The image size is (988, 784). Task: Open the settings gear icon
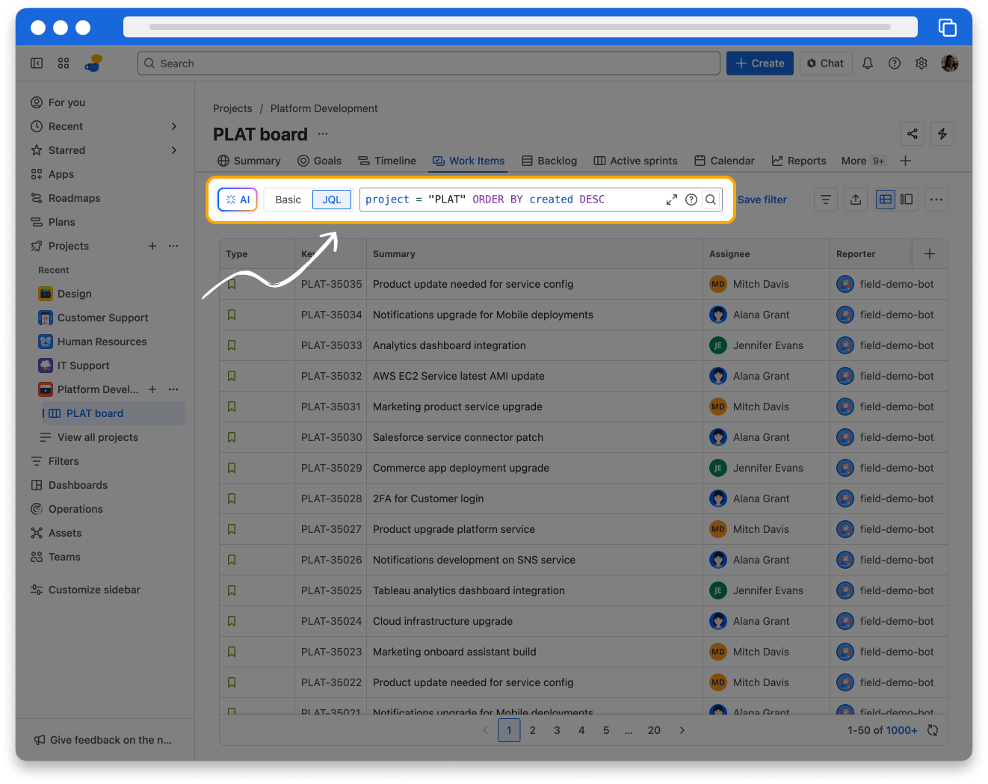tap(921, 64)
